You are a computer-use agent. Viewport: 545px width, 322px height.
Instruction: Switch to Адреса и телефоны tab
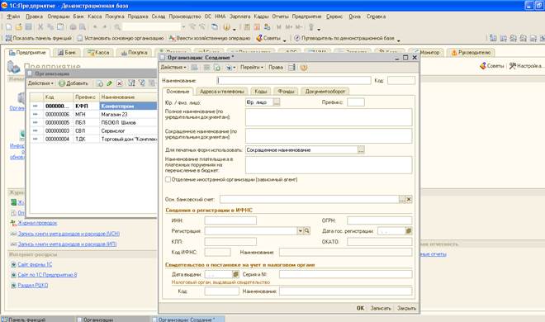[x=222, y=92]
